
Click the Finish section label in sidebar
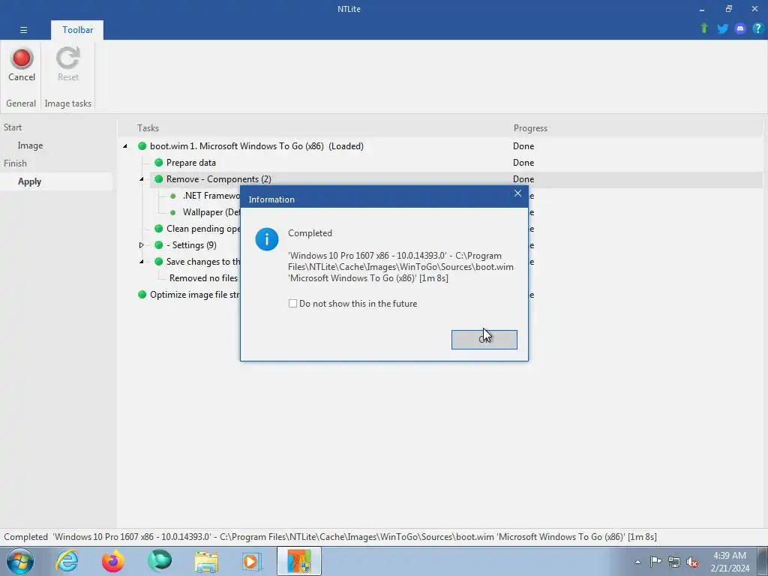tap(15, 163)
